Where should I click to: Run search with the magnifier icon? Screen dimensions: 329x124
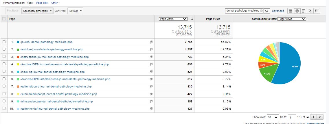point(267,11)
